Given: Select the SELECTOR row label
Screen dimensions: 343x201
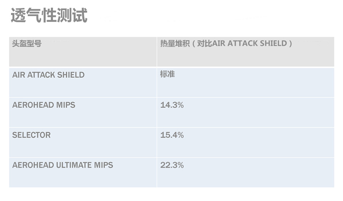Looking at the screenshot, I should (x=31, y=135).
